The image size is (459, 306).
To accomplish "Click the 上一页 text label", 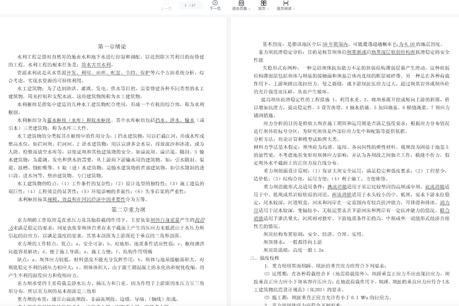I will (166, 9).
